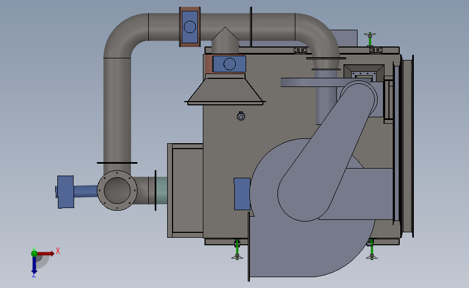Click the blue Z axis arrow of the triad
Screen dimensions: 469x288
34,265
